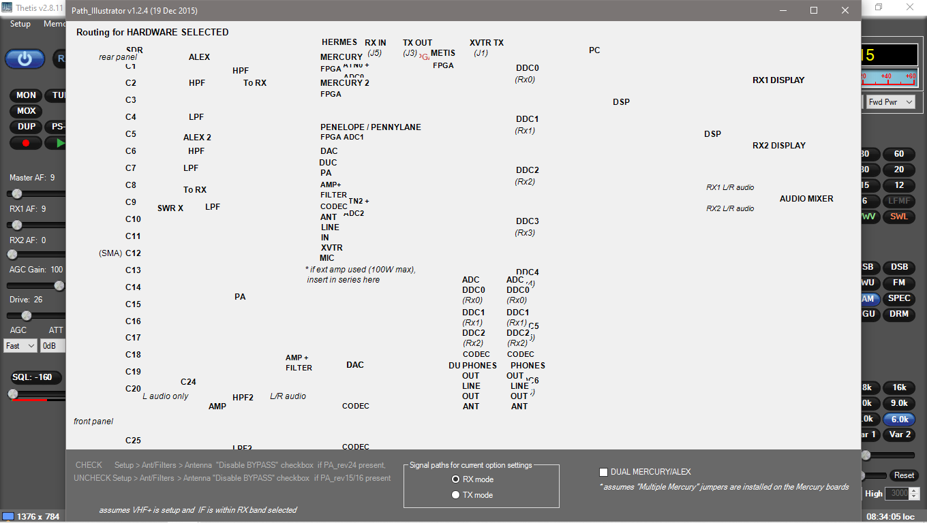Click the 'SWR X' label

coord(170,208)
